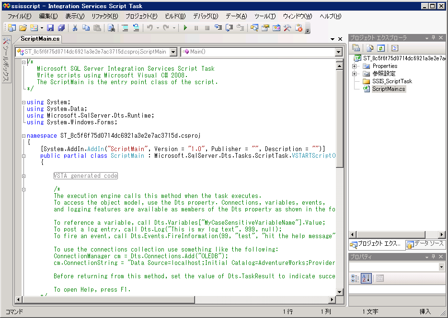448x318 pixels.
Task: Click the Redo arrow icon
Action: [166, 28]
